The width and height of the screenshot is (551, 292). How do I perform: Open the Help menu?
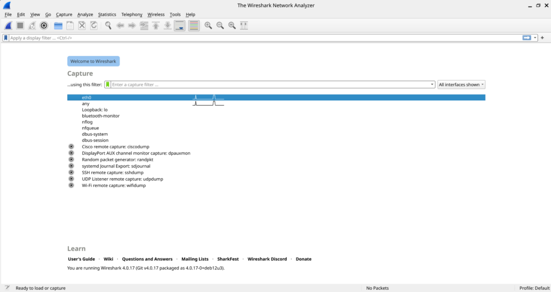coord(190,14)
